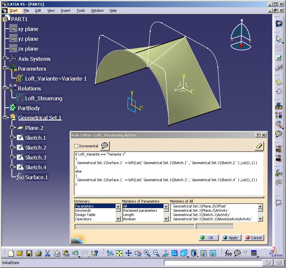Cut selection with the scissors icon
286x268 pixels.
coord(47,253)
